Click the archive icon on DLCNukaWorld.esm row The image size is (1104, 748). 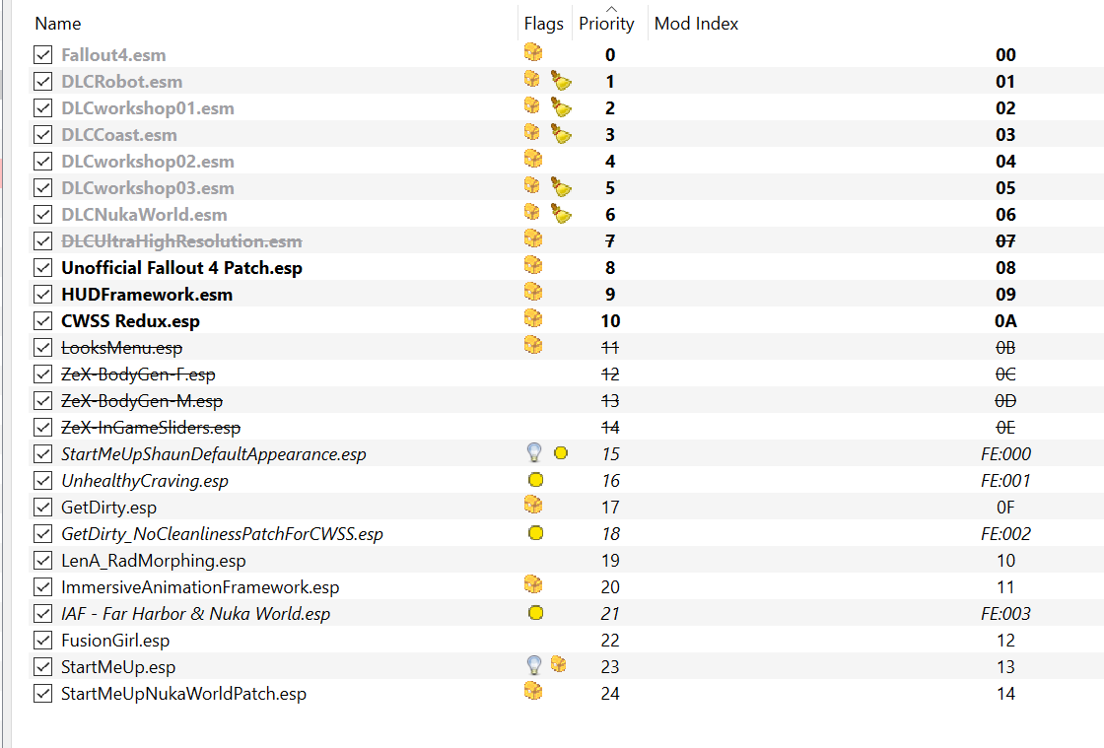532,212
